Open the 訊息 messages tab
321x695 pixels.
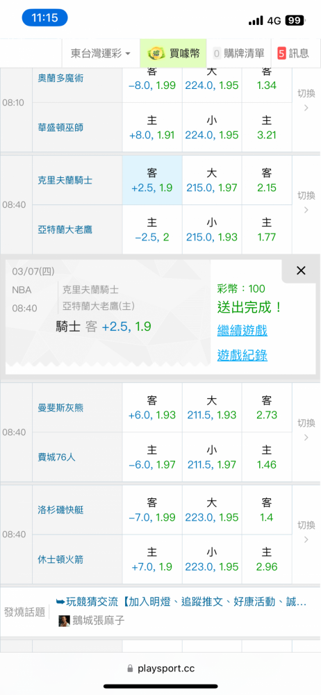pyautogui.click(x=293, y=54)
